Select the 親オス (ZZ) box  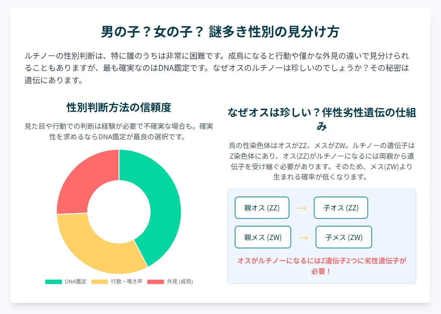coord(262,208)
